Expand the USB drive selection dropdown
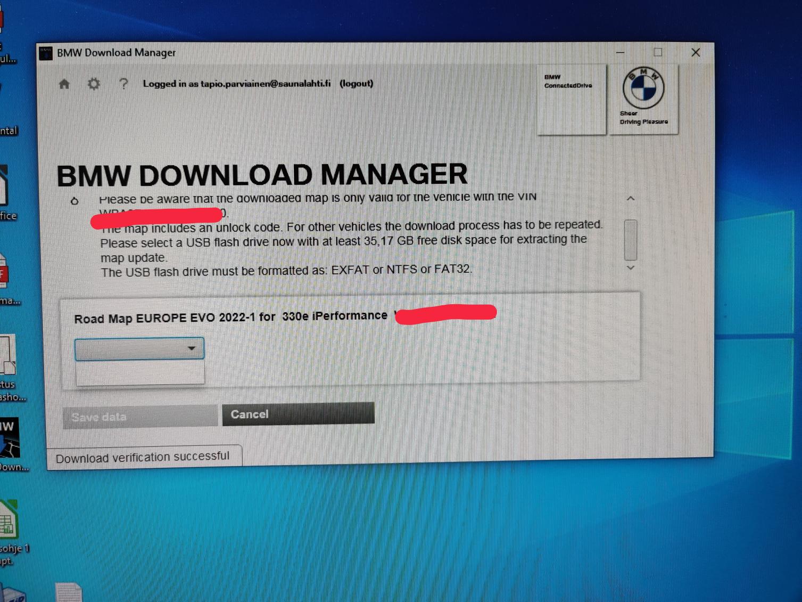Viewport: 802px width, 602px height. 191,348
